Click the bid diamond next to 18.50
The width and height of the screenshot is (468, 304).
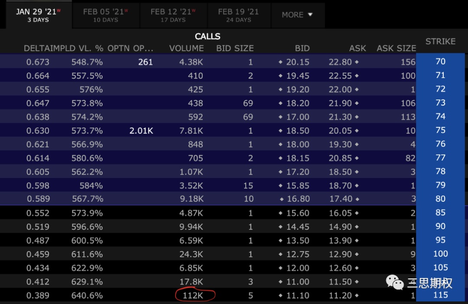click(280, 131)
